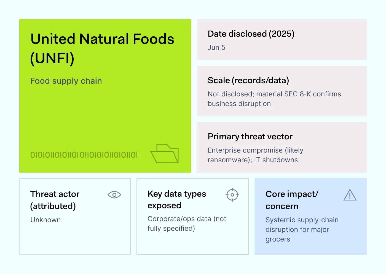Select the Systemic supply-chain disruption text
386x274 pixels.
pyautogui.click(x=302, y=230)
